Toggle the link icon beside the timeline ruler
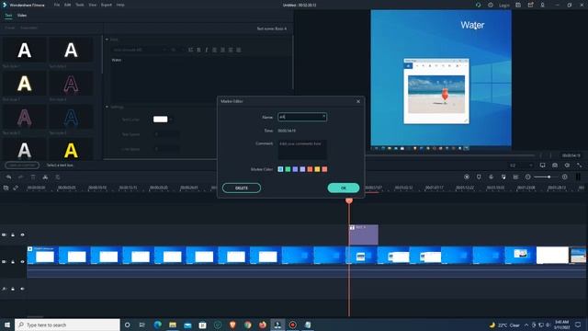Screen dimensions: 588x331 16,188
